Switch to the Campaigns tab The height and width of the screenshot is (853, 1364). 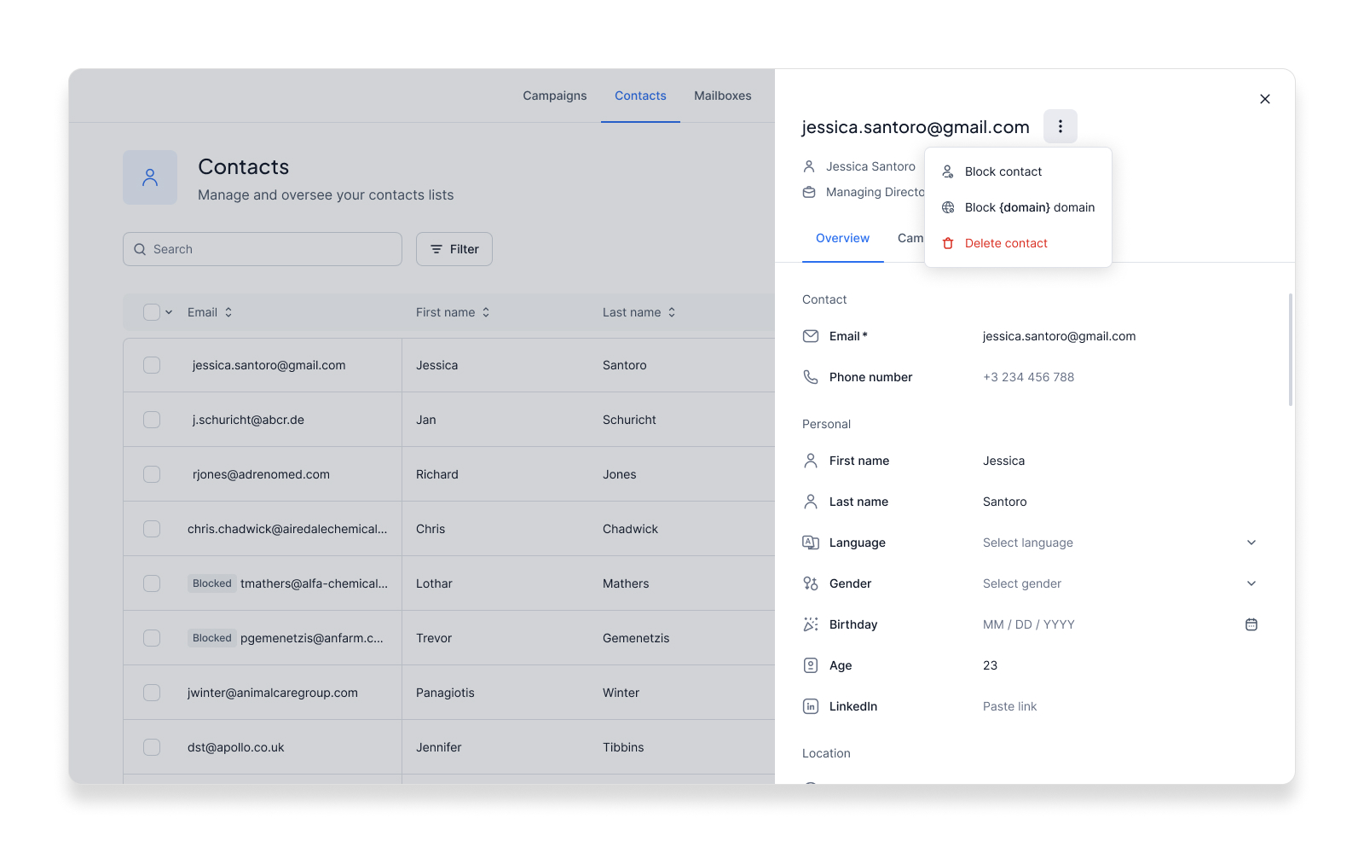click(x=555, y=96)
